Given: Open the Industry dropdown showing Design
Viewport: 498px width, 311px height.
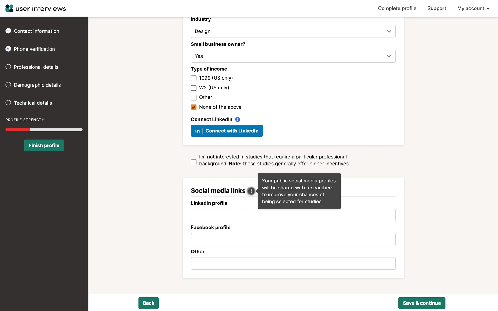Looking at the screenshot, I should coord(293,31).
